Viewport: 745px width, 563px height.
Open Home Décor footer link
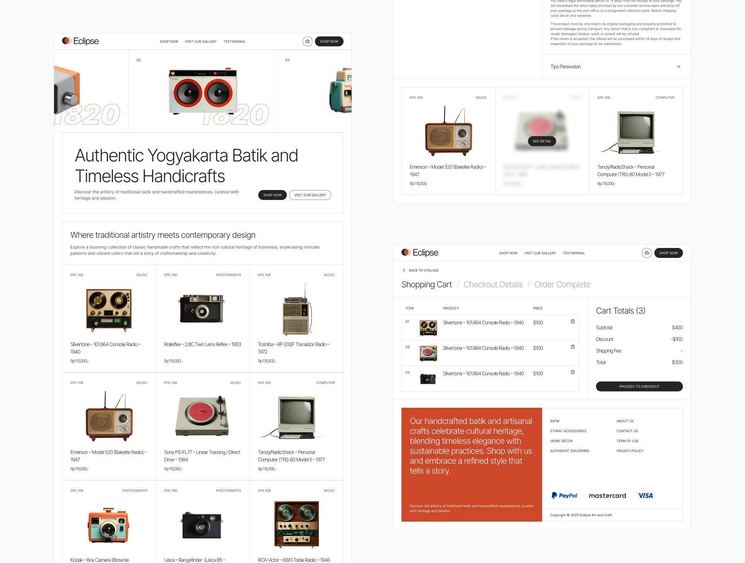pos(561,441)
